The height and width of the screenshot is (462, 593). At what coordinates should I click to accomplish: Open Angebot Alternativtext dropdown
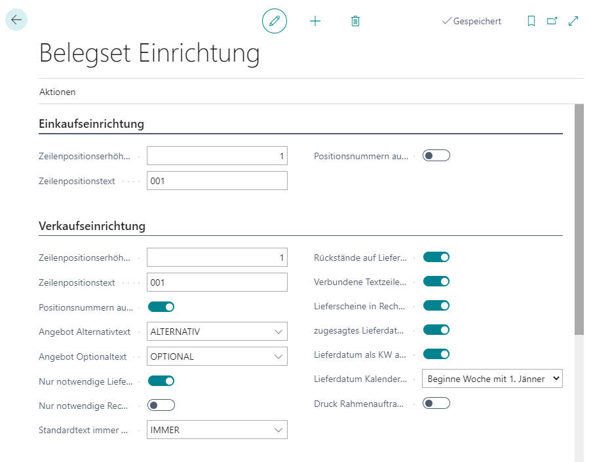tap(217, 332)
